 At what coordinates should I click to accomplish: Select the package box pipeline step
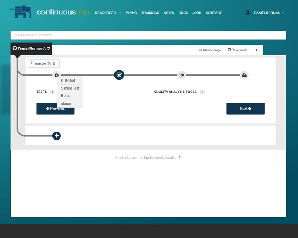182,75
